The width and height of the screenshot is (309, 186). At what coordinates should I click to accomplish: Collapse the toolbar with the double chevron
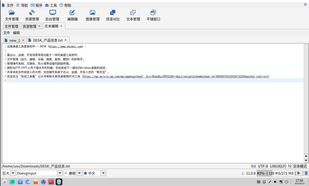click(x=305, y=5)
